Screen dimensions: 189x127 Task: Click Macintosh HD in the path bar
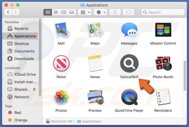click(x=59, y=121)
